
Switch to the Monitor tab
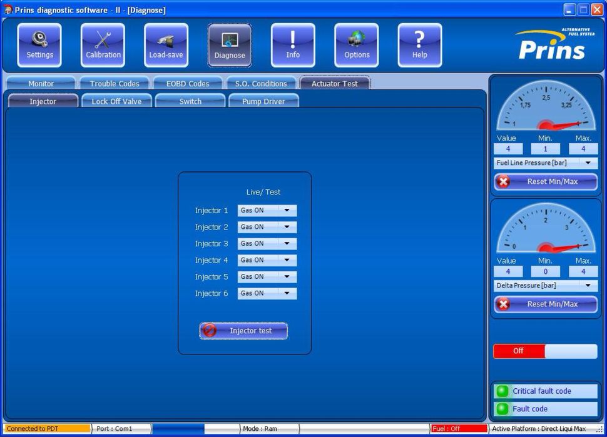click(41, 84)
